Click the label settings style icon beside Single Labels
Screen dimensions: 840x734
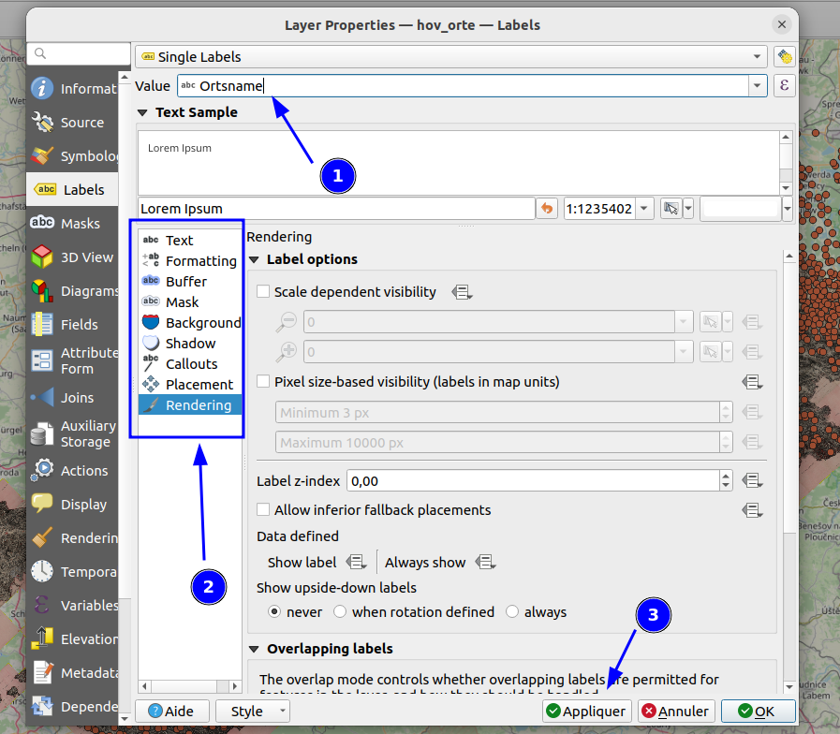785,56
